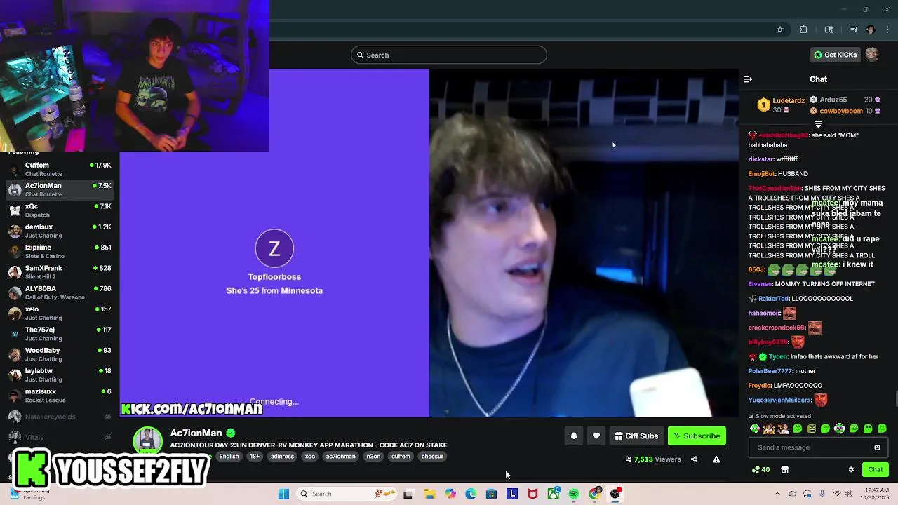Show hidden system tray icons

(x=777, y=494)
